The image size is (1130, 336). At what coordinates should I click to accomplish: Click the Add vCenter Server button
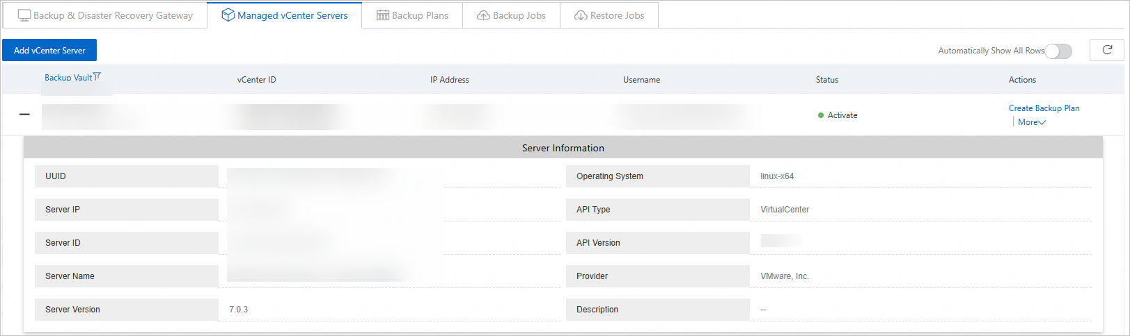tap(49, 50)
